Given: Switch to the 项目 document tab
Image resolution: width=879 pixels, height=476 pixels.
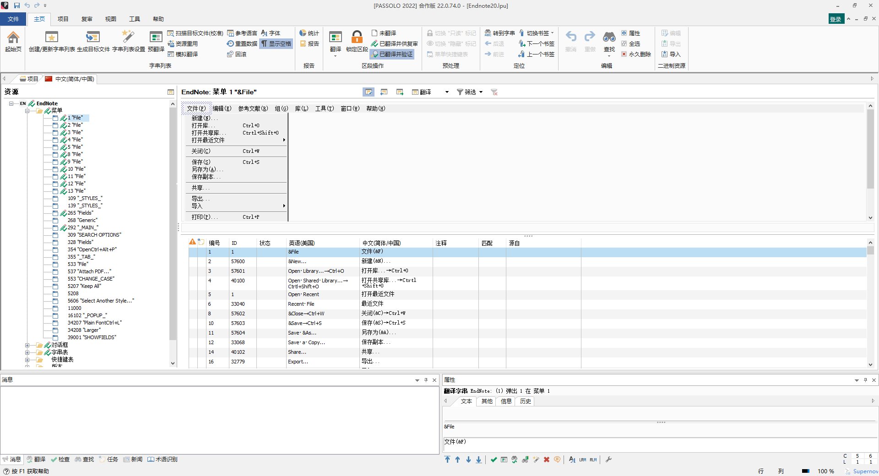Looking at the screenshot, I should 29,79.
